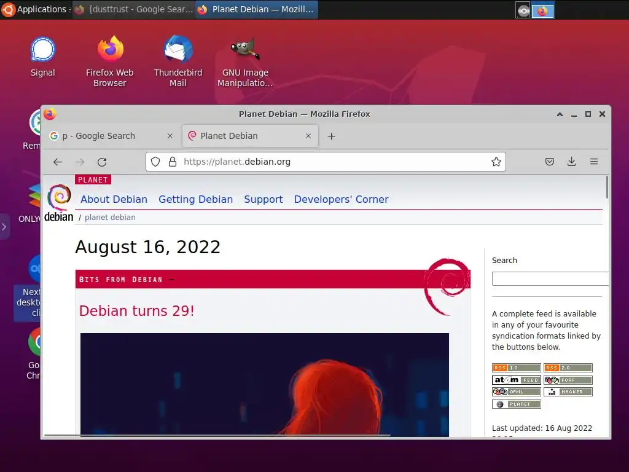Image resolution: width=629 pixels, height=472 pixels.
Task: Expand the left edge side panel arrow
Action: point(4,227)
